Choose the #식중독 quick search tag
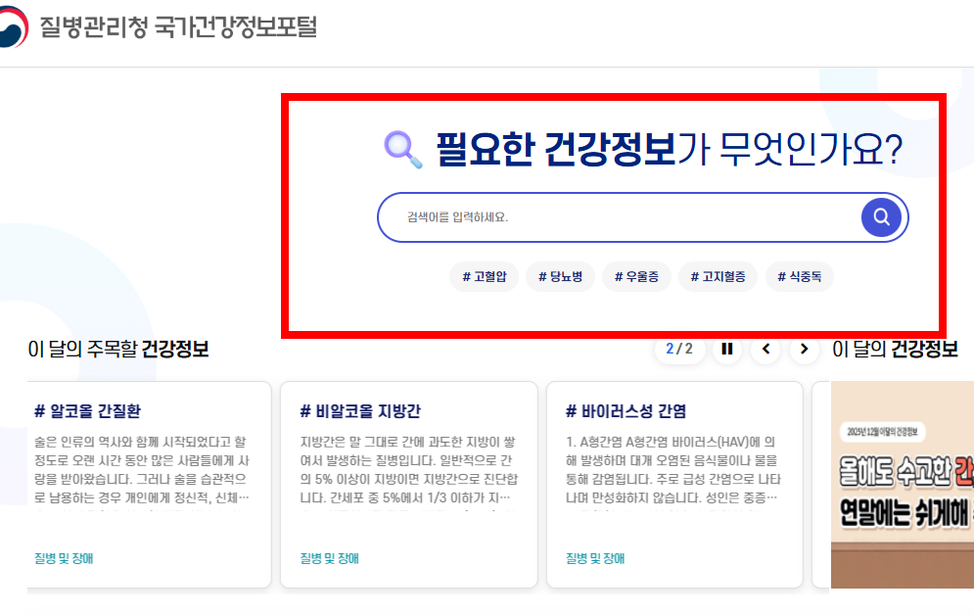Screen dimensions: 974x615 [x=798, y=276]
